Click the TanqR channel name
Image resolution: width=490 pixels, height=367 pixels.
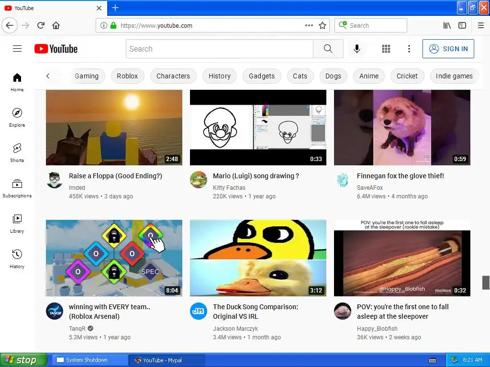coord(77,328)
